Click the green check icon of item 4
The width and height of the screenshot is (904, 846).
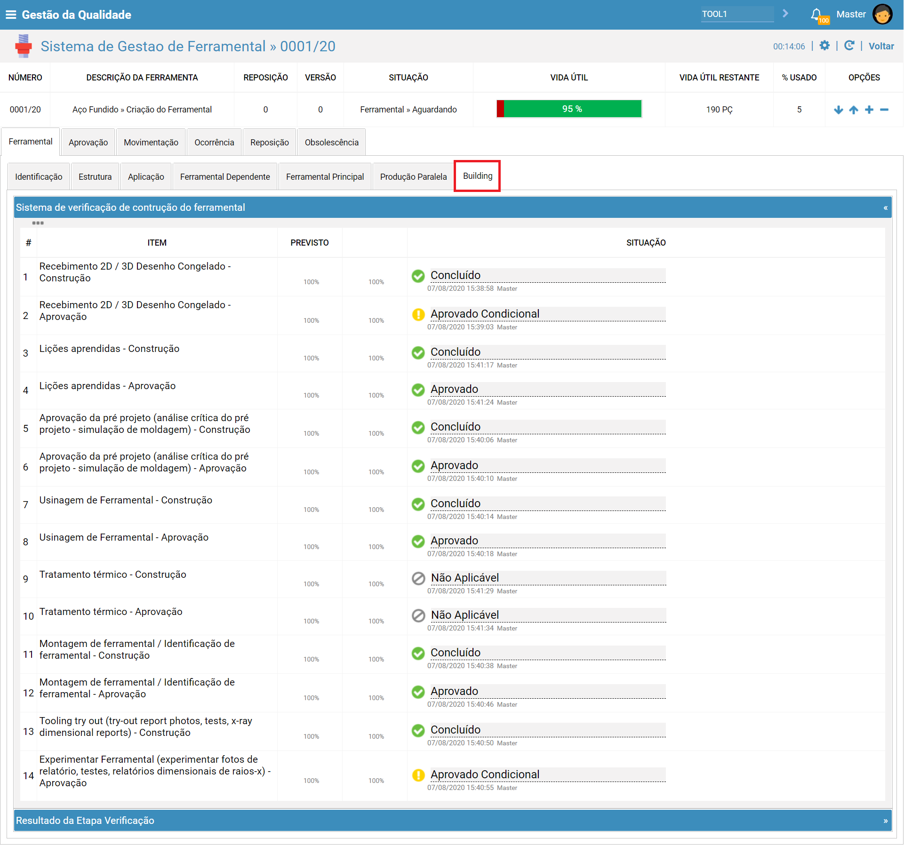click(418, 390)
